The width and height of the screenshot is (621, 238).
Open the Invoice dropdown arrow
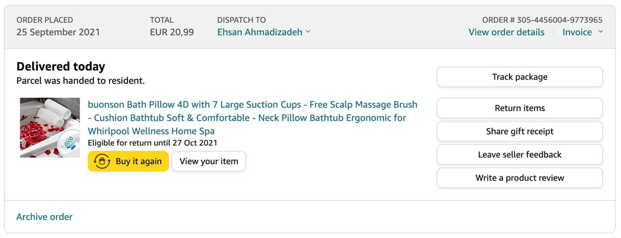[x=600, y=32]
